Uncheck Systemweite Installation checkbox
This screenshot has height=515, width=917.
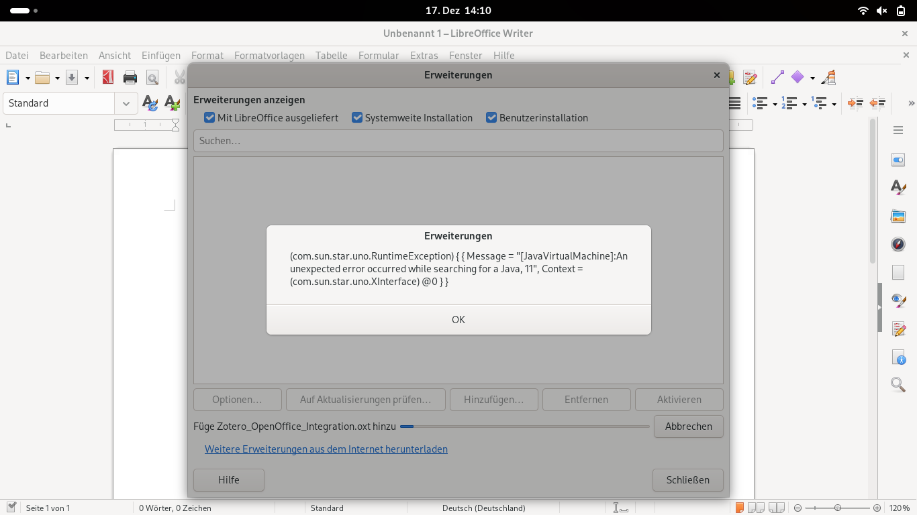pos(357,118)
